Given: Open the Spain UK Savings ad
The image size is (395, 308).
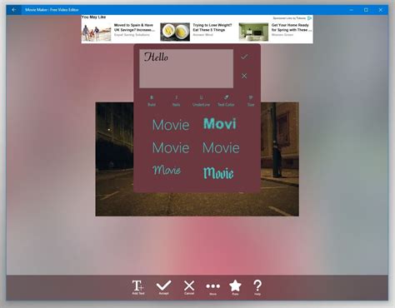Looking at the screenshot, I should [x=134, y=30].
